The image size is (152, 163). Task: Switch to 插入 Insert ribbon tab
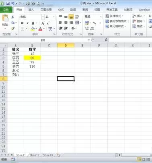click(x=31, y=10)
